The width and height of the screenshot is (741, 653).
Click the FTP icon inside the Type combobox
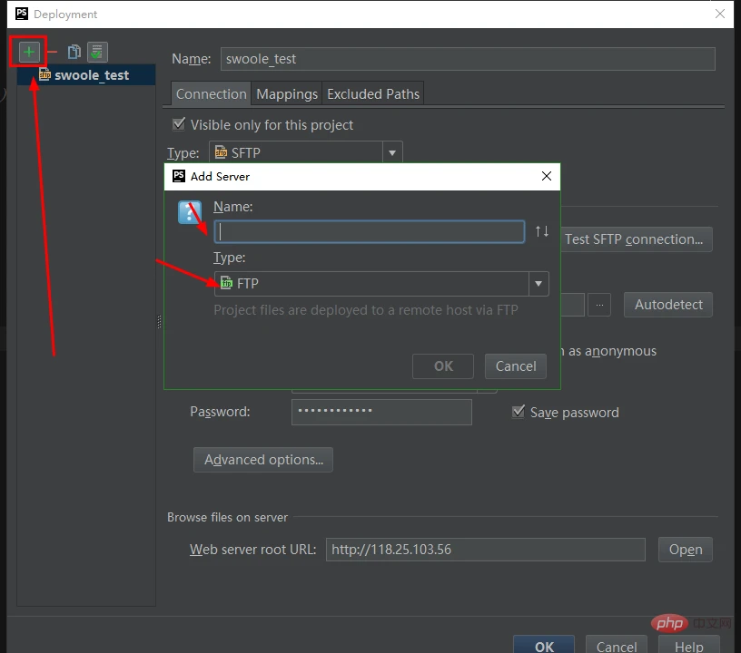[x=228, y=284]
